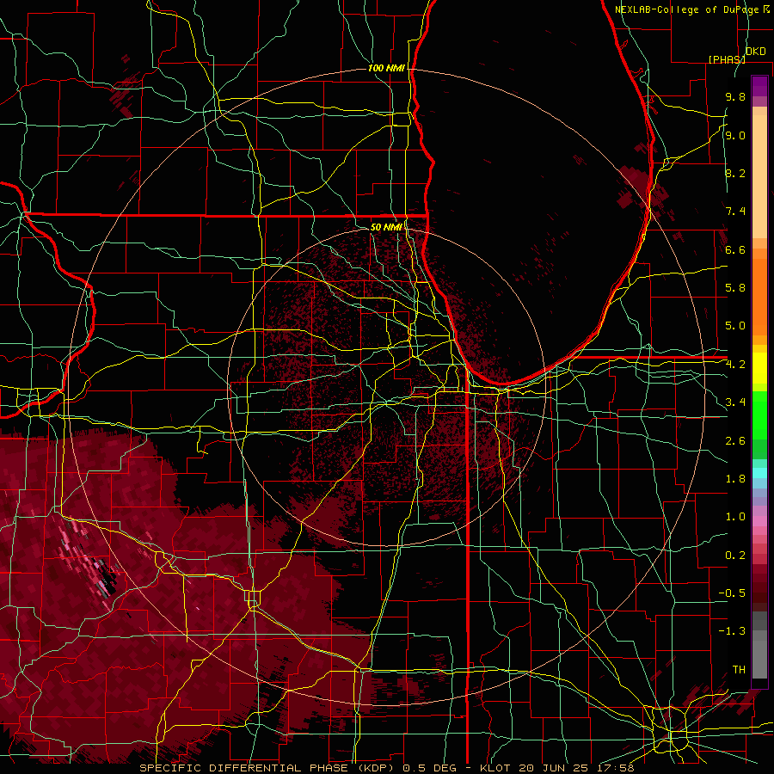Image resolution: width=774 pixels, height=774 pixels.
Task: Click the "50 NMI" range ring label
Action: coord(386,227)
